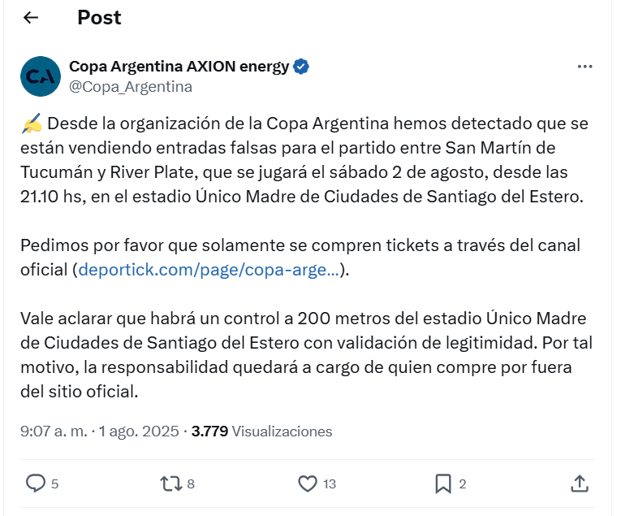Click the 9:07 a. m. timestamp
Viewport: 617px width, 516px height.
coord(54,431)
